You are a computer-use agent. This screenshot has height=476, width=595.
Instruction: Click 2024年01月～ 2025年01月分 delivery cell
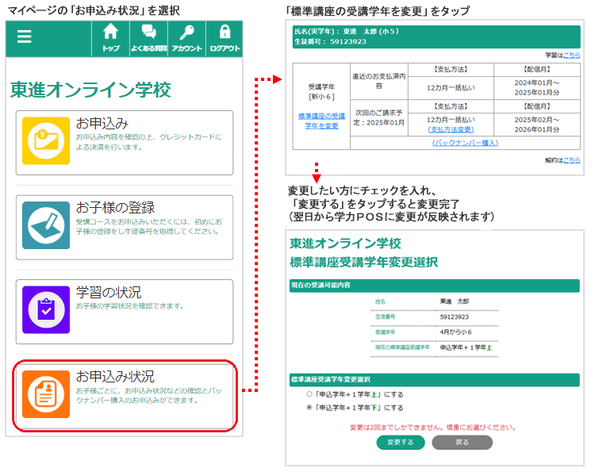[x=537, y=88]
